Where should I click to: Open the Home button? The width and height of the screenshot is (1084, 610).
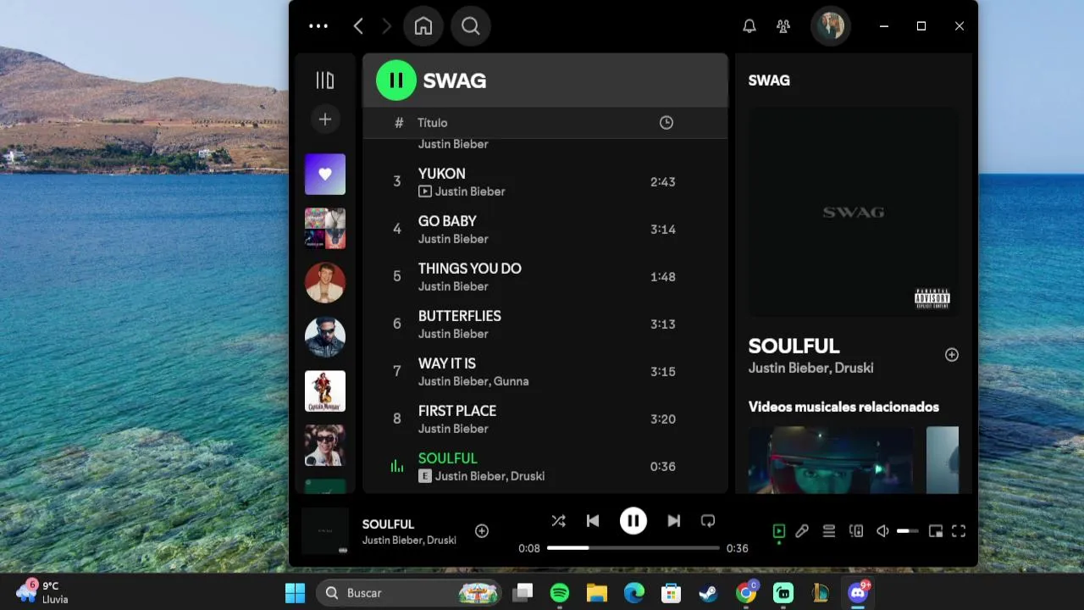(423, 26)
